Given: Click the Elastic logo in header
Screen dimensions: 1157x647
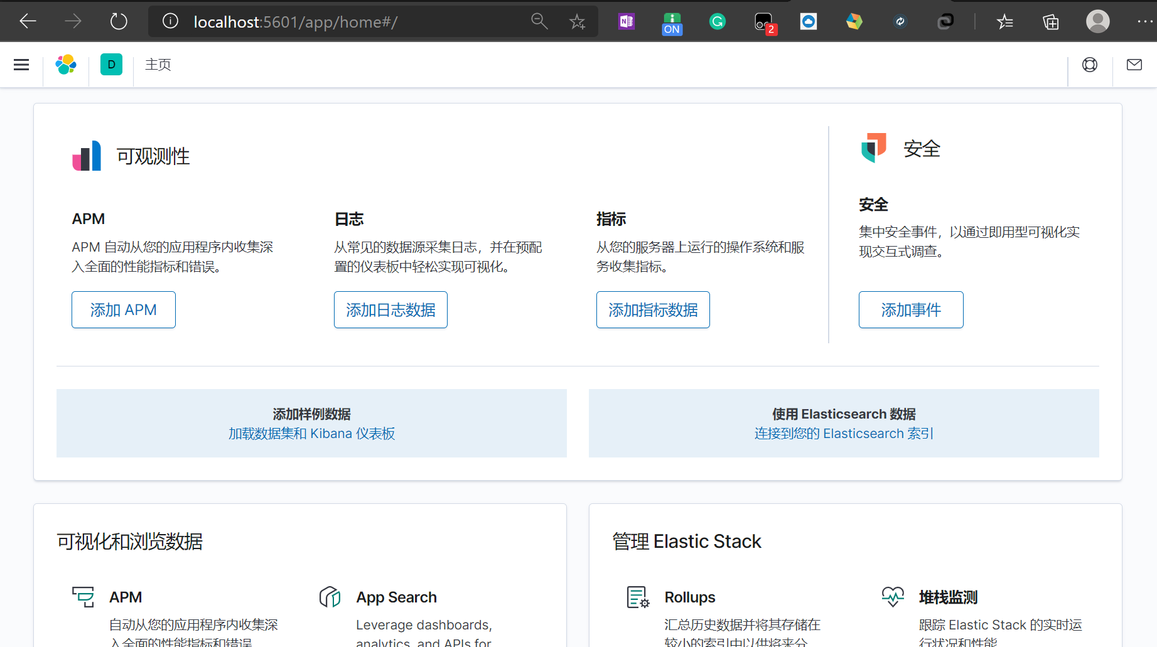Looking at the screenshot, I should tap(66, 65).
